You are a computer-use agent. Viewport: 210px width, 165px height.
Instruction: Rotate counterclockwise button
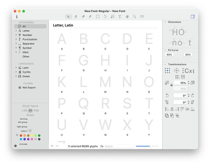click(x=167, y=95)
